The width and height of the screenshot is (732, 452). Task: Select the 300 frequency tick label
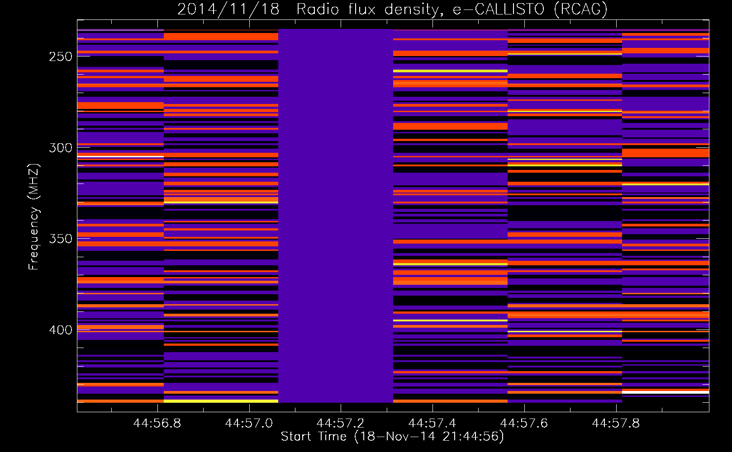61,148
